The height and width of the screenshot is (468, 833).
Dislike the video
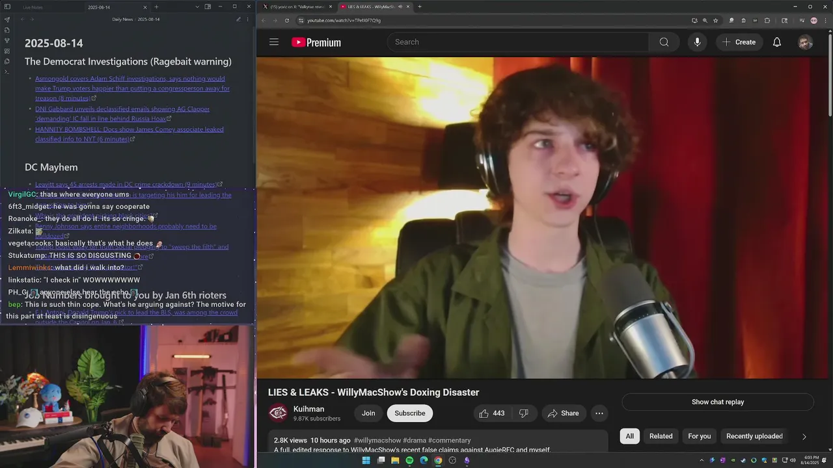coord(523,413)
